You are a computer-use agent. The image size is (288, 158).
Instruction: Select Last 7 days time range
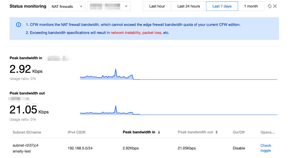click(222, 6)
